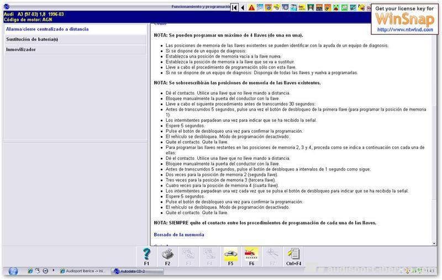The height and width of the screenshot is (280, 442).
Task: Select Sustitución de batería(s) topic
Action: tap(75, 39)
